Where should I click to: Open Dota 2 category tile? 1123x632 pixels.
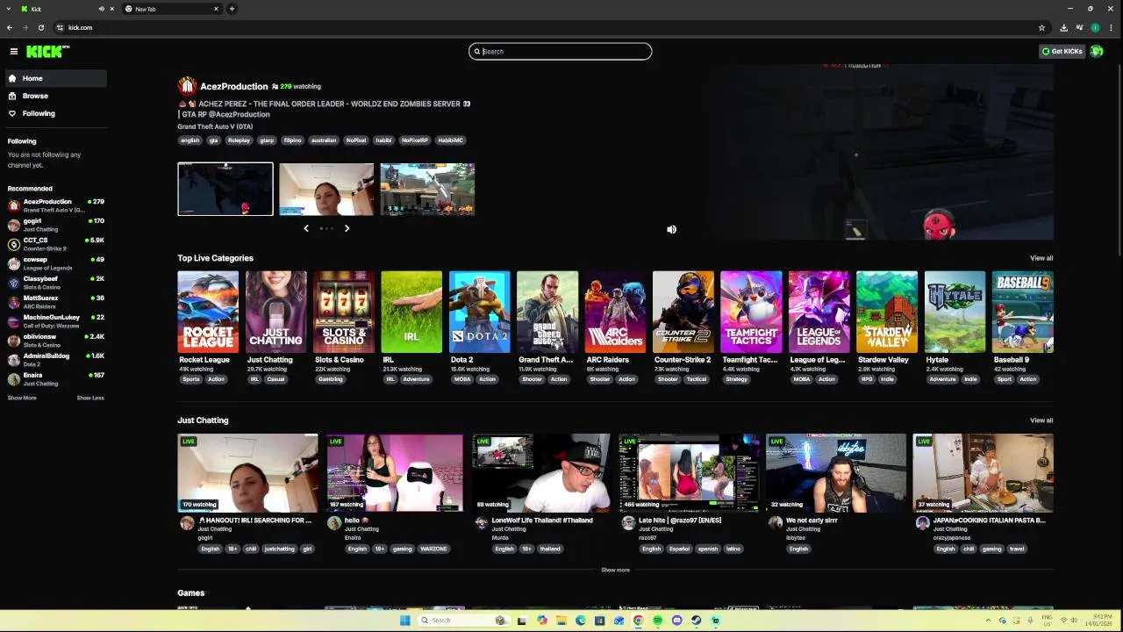coord(480,312)
